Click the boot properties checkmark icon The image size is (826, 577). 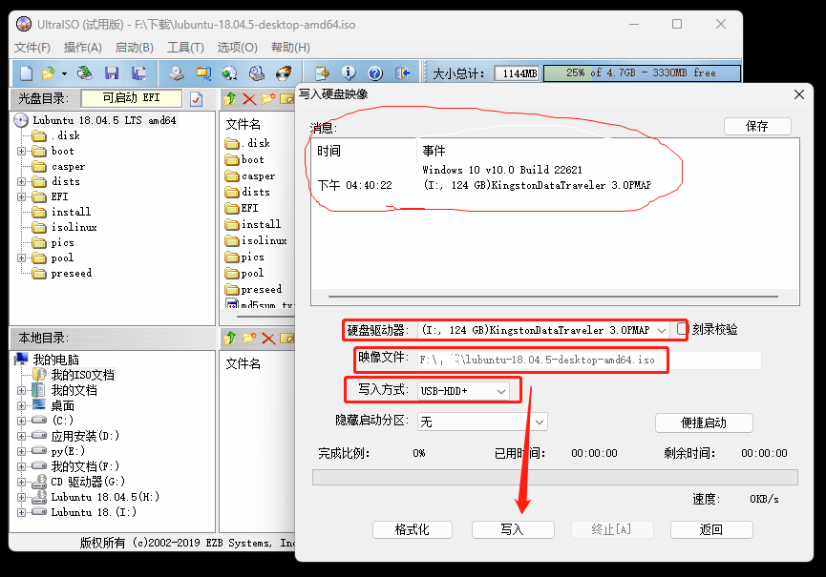pos(196,99)
